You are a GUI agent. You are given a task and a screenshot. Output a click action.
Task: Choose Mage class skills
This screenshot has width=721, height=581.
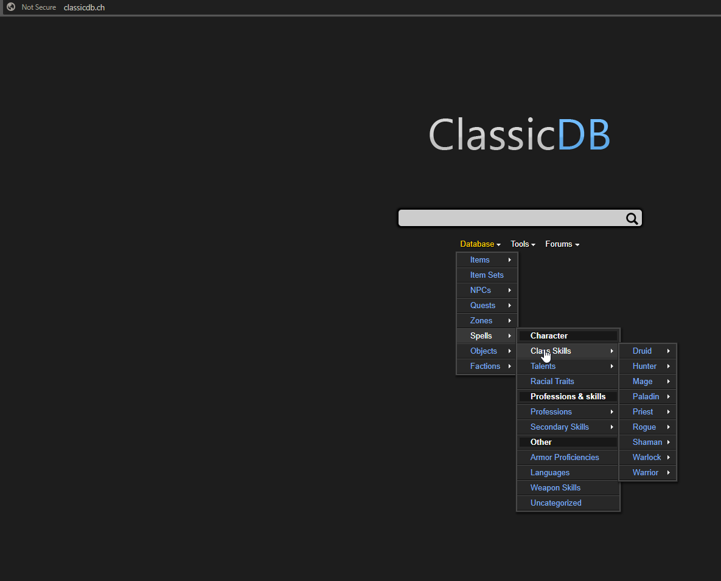[648, 381]
